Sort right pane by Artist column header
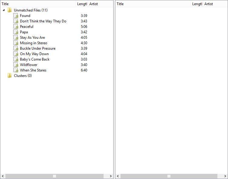 tap(215, 4)
